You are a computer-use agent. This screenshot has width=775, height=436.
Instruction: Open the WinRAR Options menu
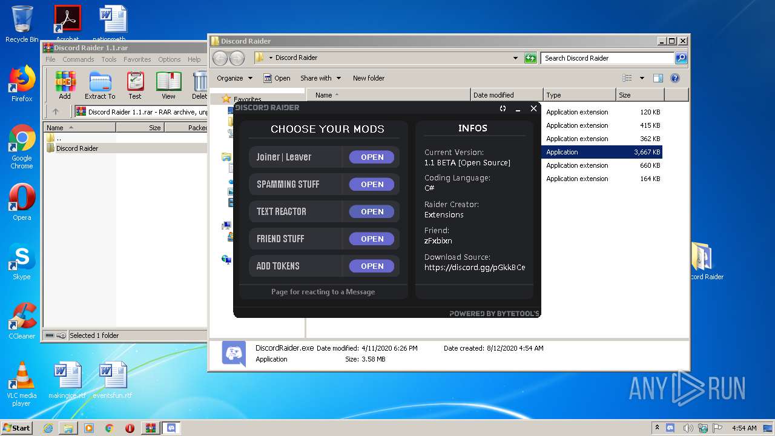170,59
